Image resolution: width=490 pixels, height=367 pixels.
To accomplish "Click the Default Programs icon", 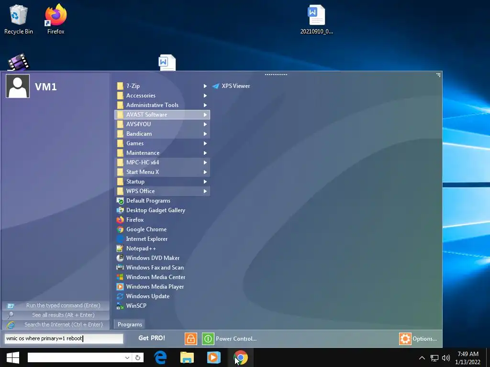I will click(x=120, y=201).
